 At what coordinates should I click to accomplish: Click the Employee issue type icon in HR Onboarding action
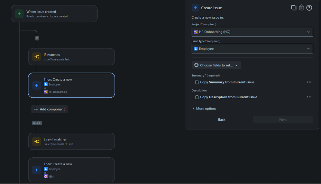click(x=46, y=84)
